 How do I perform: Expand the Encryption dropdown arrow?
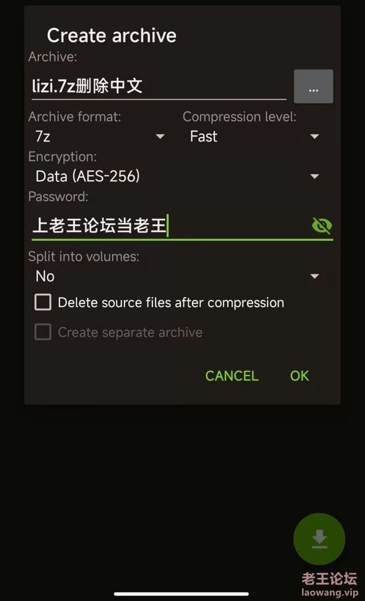click(314, 177)
